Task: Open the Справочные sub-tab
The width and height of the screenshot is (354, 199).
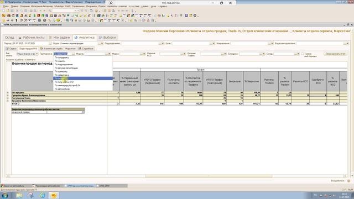Action: 86,49
